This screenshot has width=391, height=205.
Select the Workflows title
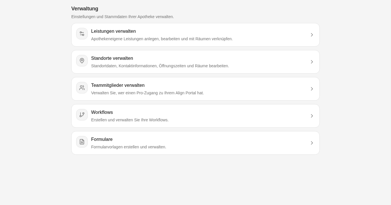tap(102, 112)
